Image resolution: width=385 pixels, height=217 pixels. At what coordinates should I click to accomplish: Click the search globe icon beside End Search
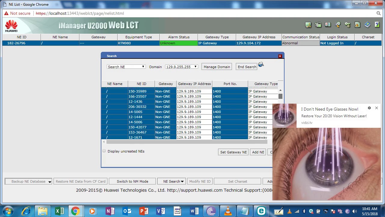[x=261, y=64]
